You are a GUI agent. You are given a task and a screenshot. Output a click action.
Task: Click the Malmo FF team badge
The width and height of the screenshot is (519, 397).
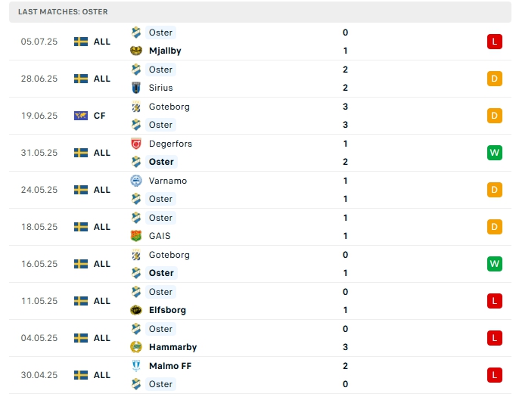(136, 366)
